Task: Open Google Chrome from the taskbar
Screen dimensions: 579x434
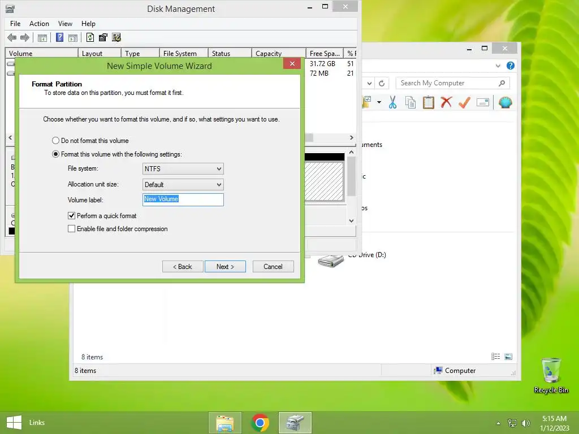Action: point(260,423)
